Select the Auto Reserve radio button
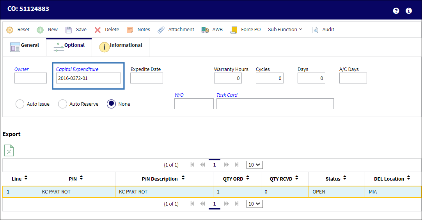 62,104
